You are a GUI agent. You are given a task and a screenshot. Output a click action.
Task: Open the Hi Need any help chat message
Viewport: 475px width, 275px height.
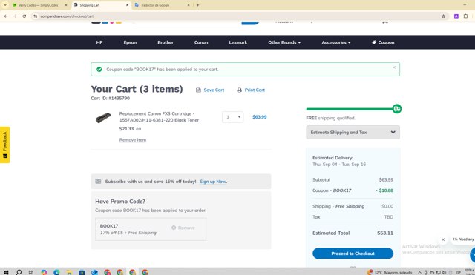(463, 239)
